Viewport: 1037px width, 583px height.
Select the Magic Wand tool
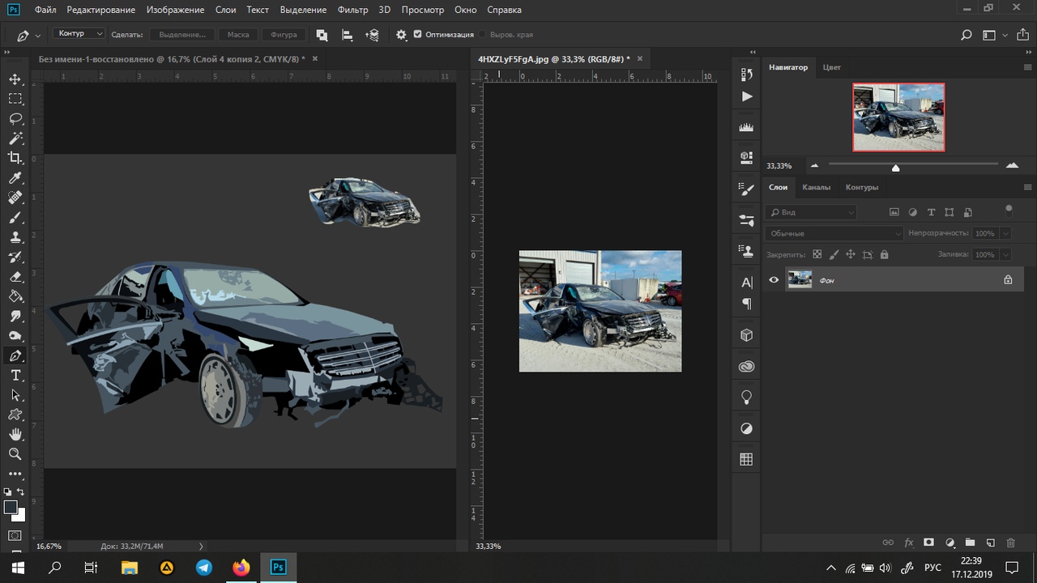coord(15,138)
